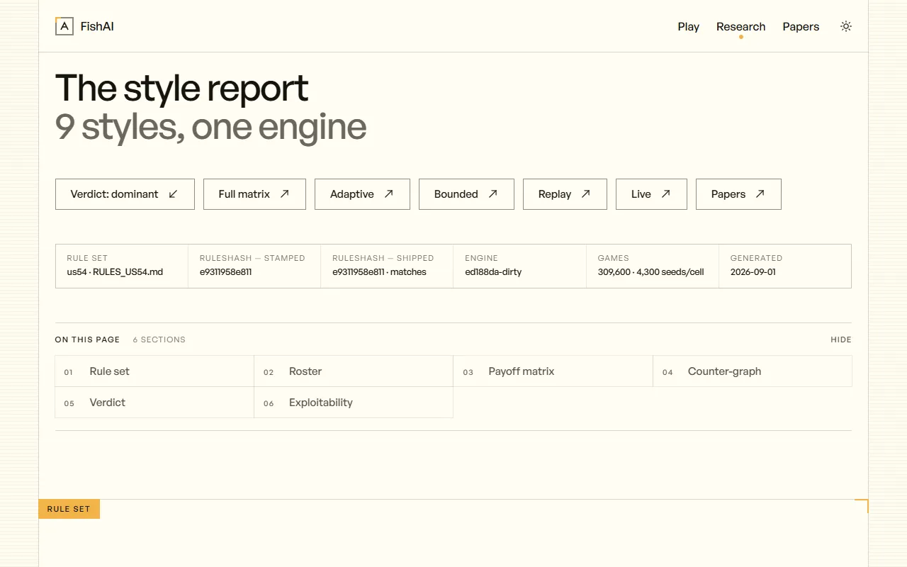Toggle the light/dark theme sun icon
The height and width of the screenshot is (567, 907).
click(x=845, y=26)
